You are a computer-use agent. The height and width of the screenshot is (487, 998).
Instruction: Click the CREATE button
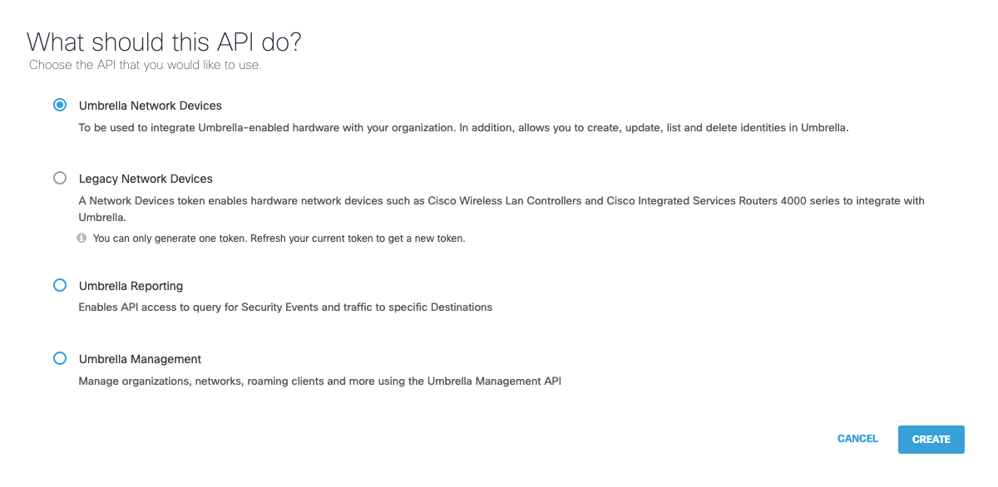pyautogui.click(x=931, y=440)
